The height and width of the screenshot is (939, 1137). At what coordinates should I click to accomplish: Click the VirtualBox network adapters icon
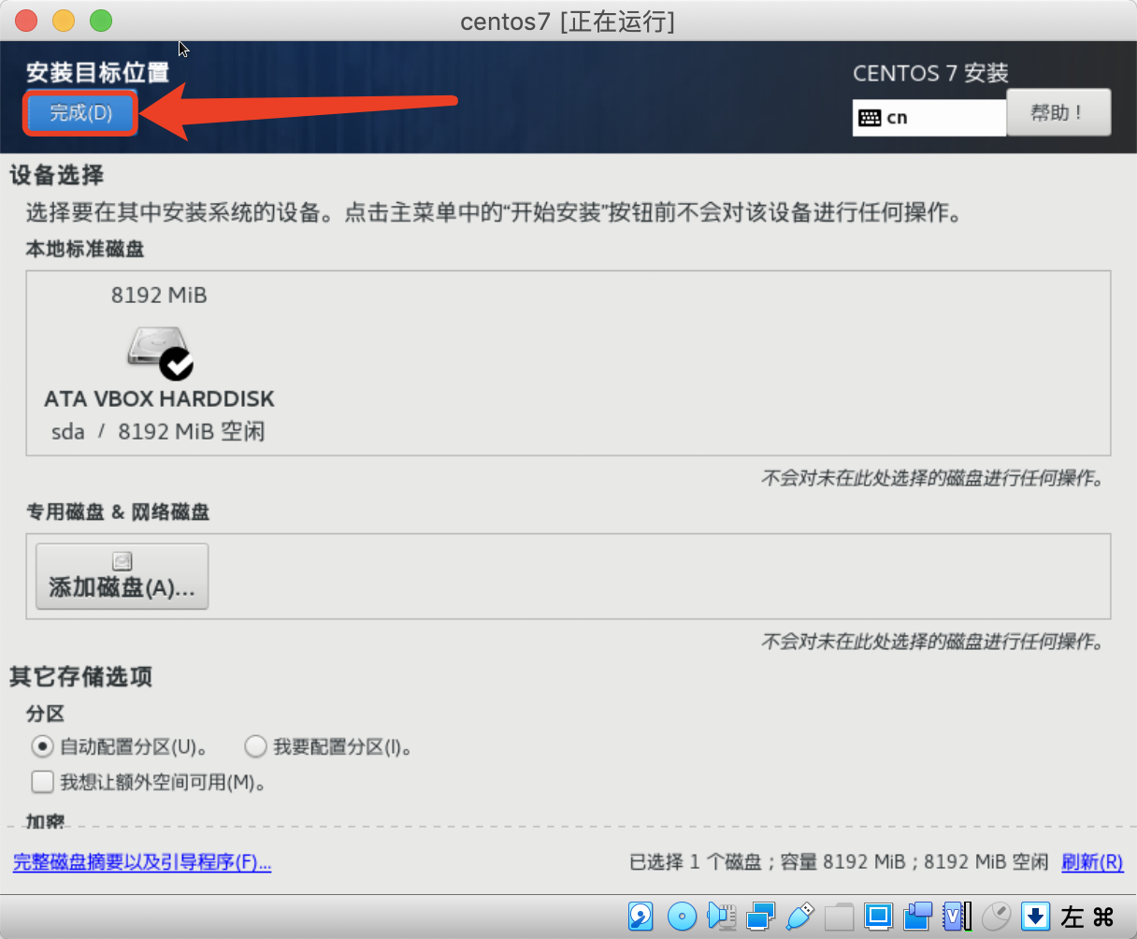tap(760, 917)
